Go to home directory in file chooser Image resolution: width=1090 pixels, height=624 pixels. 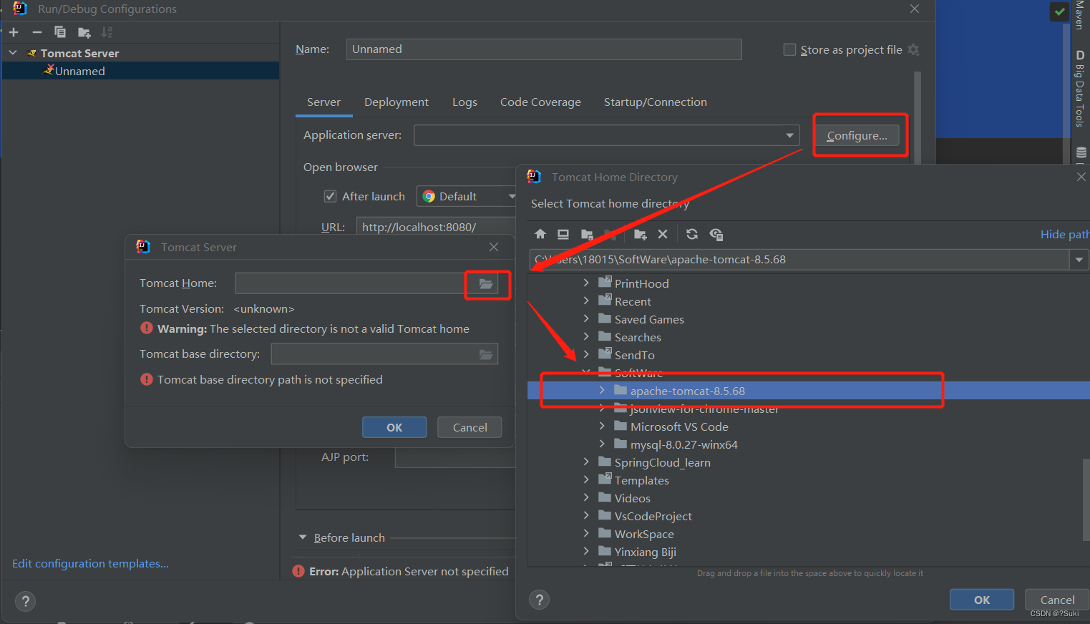(x=540, y=234)
